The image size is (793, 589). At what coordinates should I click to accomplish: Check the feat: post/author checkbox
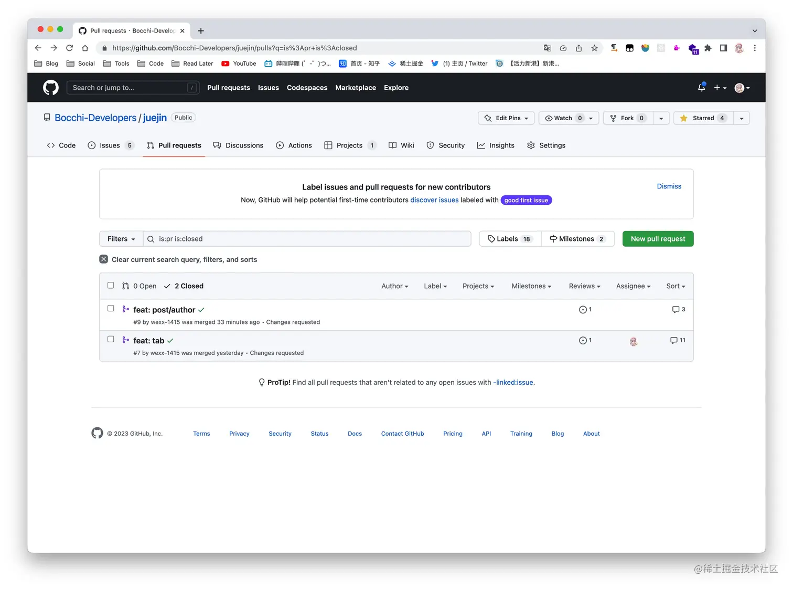(x=111, y=309)
